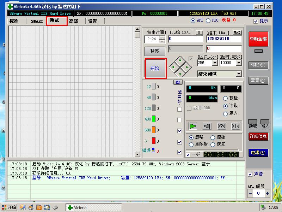This screenshot has width=282, height=212.
Task: Select the 重映射 remap radio
Action: pyautogui.click(x=191, y=145)
